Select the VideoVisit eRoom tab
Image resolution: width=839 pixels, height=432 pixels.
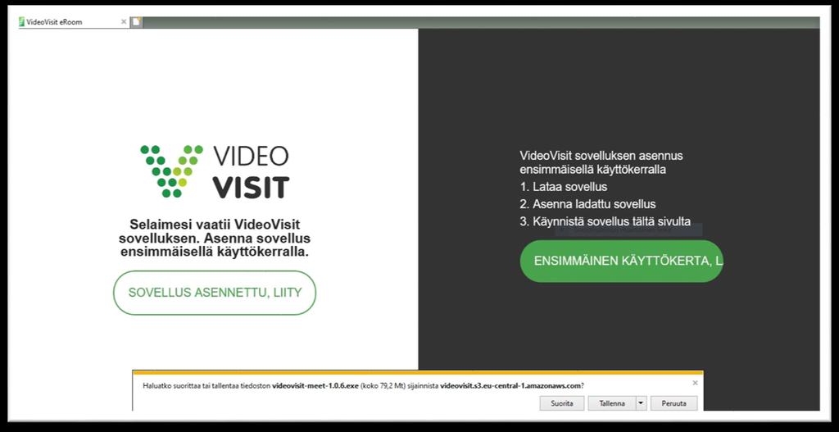coord(73,22)
